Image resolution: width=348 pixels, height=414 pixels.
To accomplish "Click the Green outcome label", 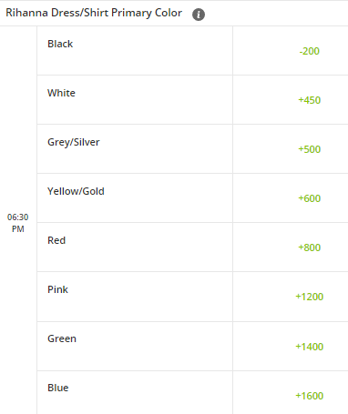I will click(62, 338).
